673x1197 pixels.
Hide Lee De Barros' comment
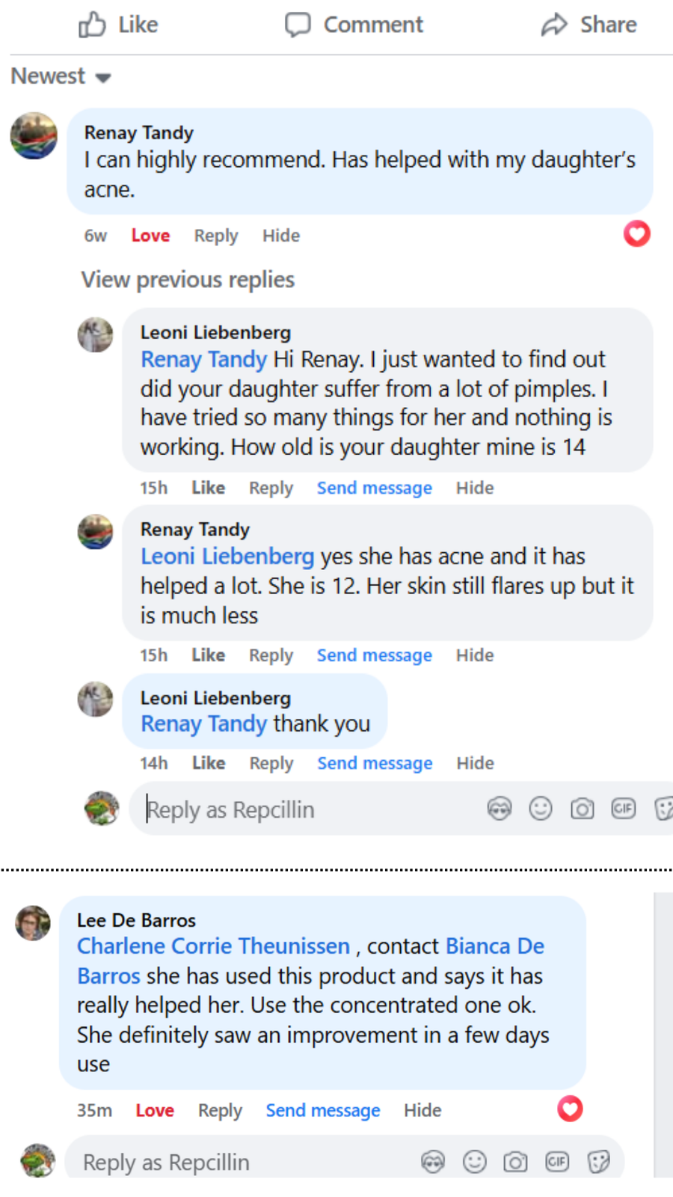coord(422,1110)
